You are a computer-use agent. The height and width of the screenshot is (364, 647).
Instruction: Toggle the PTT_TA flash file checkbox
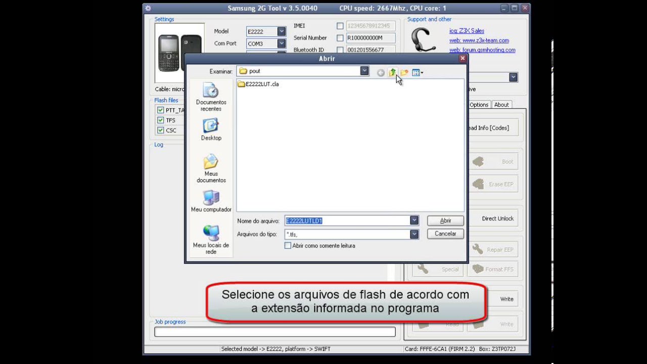tap(160, 110)
